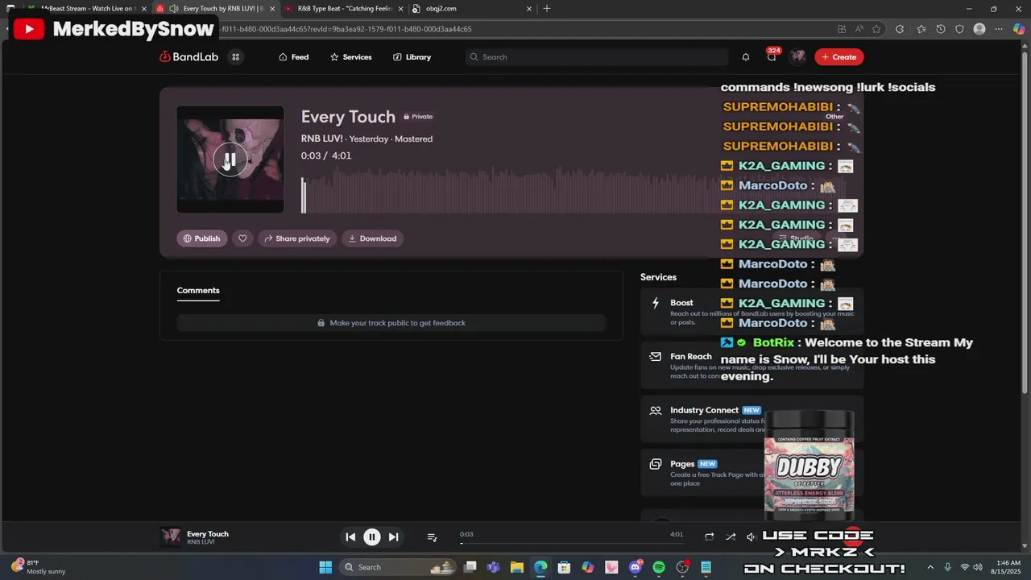Open the Edge favorites hub icon
1031x580 pixels.
click(921, 29)
